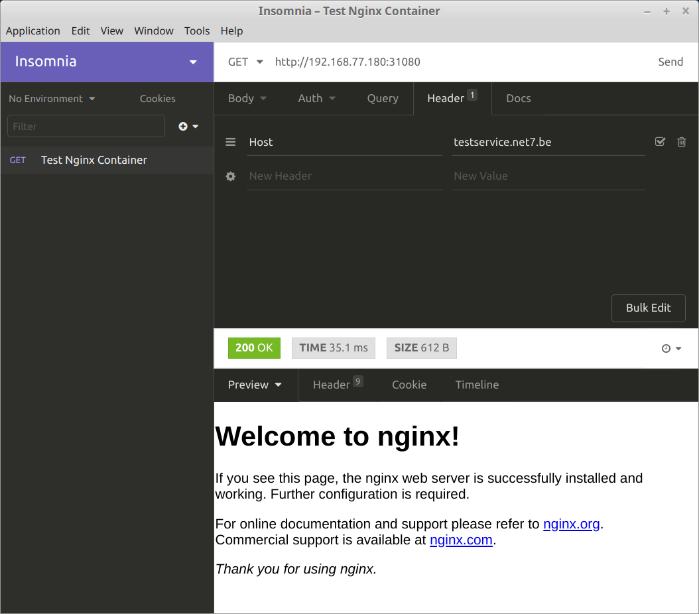Click the New Value field

point(548,176)
